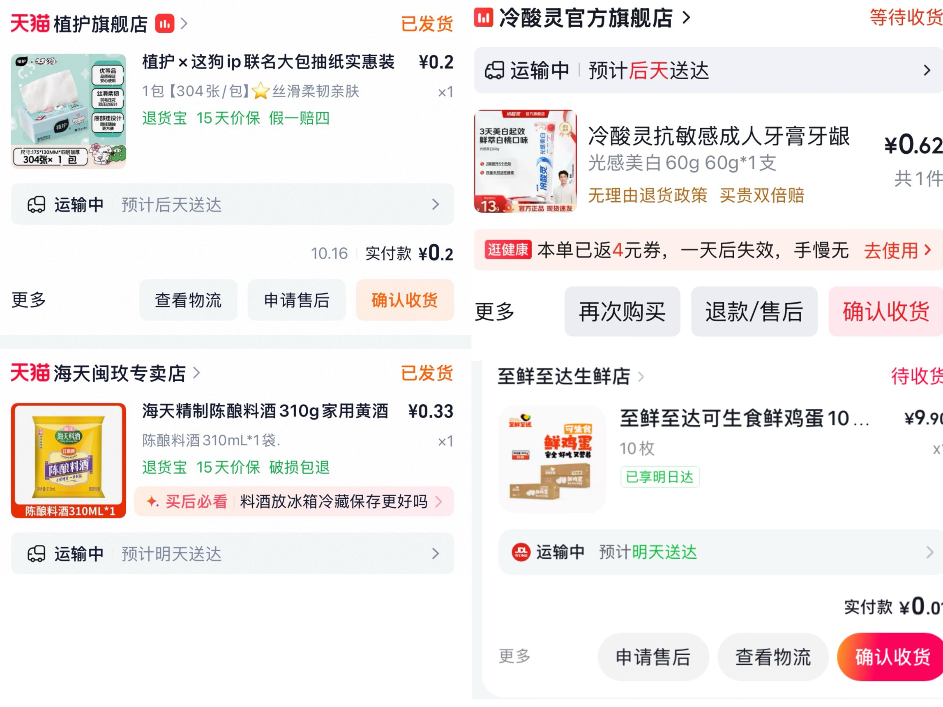Tap 再次购买 for 冷酸灵 toothpaste
Image resolution: width=943 pixels, height=707 pixels.
[623, 311]
